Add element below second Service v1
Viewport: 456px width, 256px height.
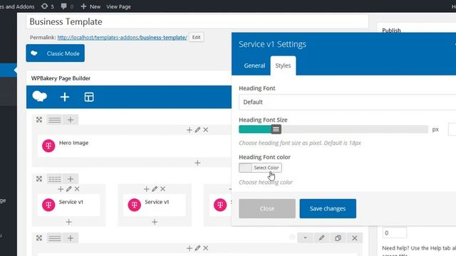(155, 222)
